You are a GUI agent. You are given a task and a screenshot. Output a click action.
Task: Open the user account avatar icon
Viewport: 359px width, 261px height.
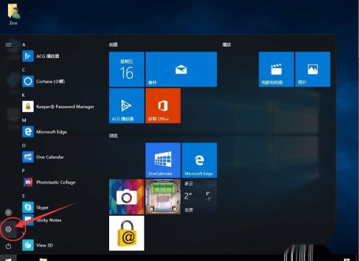9,212
